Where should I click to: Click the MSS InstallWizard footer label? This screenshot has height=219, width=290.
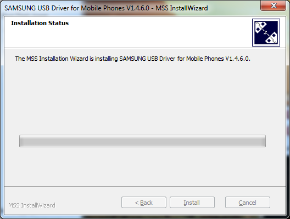[32, 205]
